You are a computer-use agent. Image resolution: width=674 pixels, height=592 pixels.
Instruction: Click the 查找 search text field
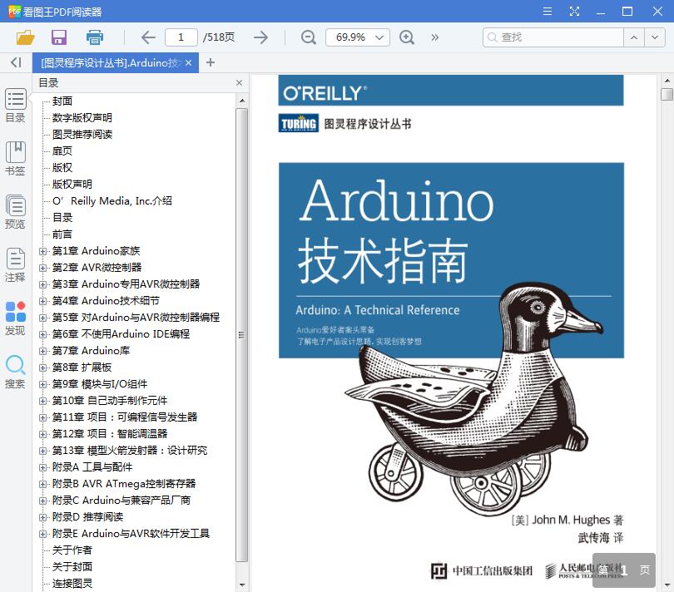coord(553,37)
